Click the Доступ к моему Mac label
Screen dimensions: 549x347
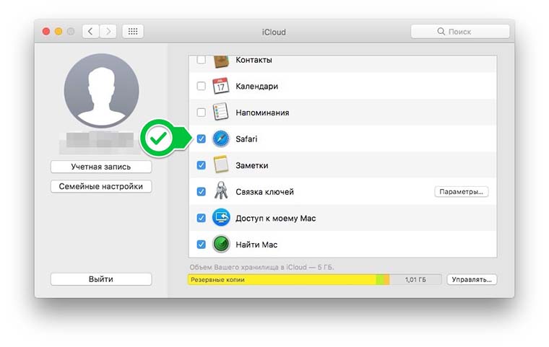click(x=275, y=219)
